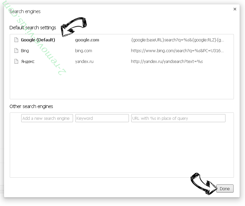The height and width of the screenshot is (206, 245).
Task: Focus the 'Add a new search engine' field
Action: click(x=47, y=118)
